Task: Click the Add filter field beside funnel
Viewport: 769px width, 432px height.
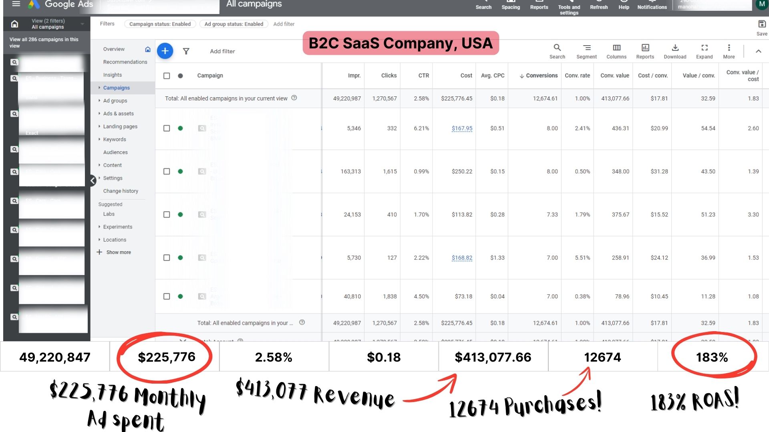Action: click(222, 51)
